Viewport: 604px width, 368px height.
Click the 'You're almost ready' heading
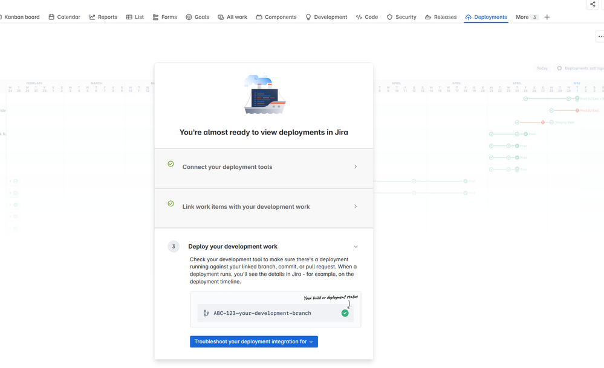[264, 132]
